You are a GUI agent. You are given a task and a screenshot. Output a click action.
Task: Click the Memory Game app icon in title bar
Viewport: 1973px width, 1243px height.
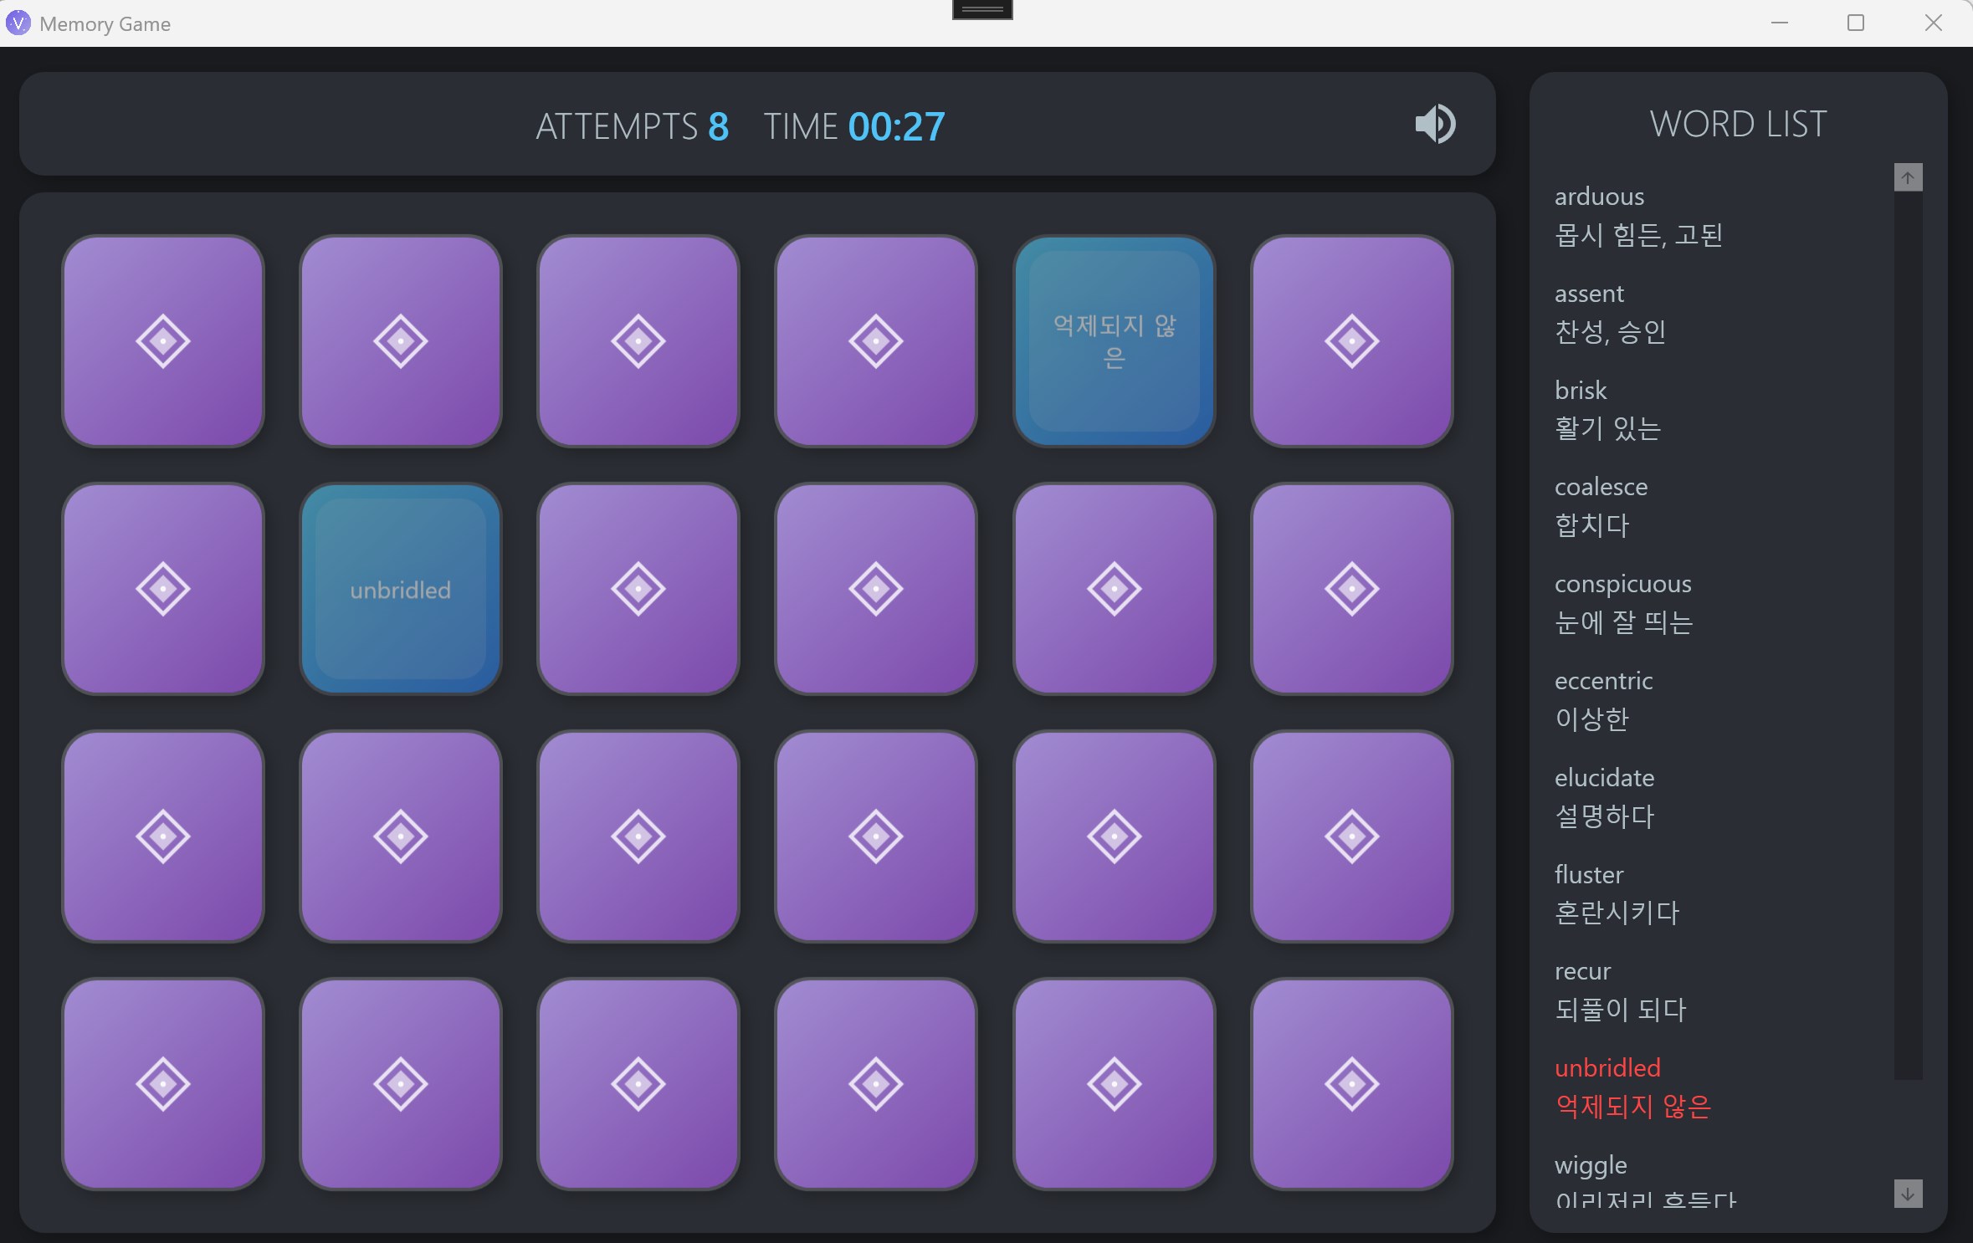pyautogui.click(x=18, y=23)
